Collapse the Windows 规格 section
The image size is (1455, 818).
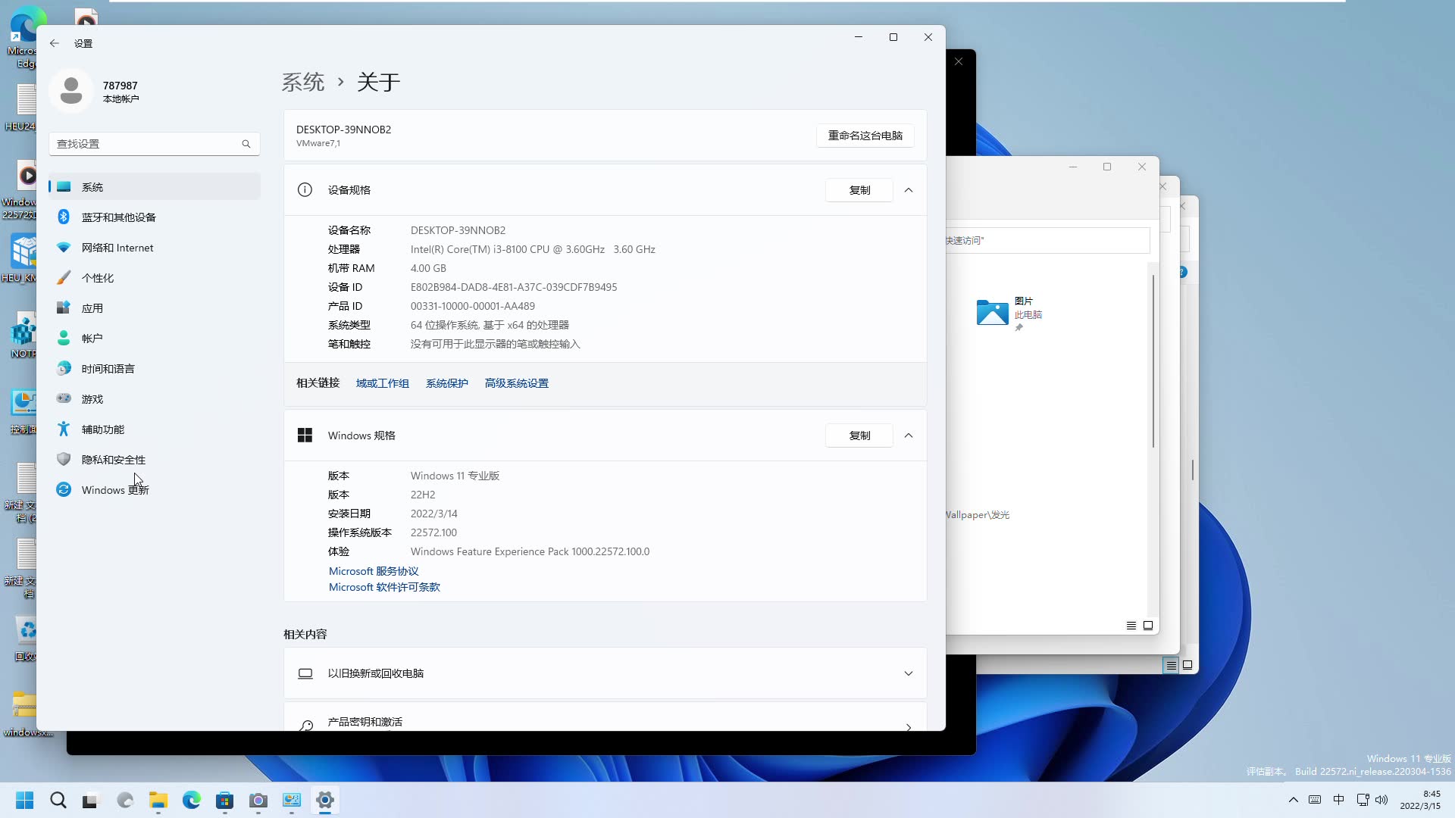[x=909, y=436]
